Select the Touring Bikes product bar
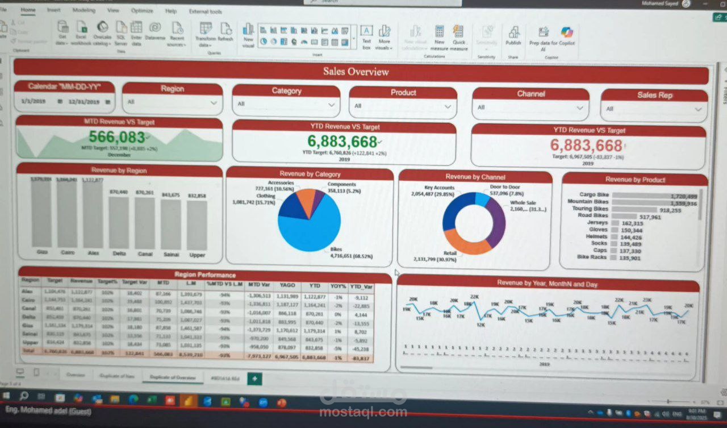 tap(634, 209)
